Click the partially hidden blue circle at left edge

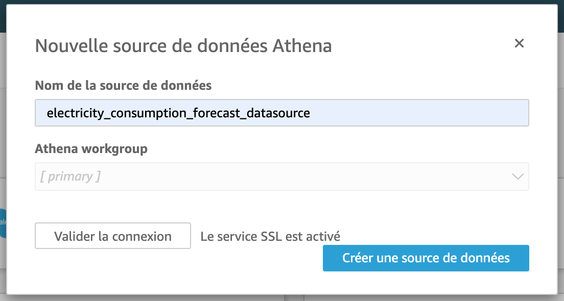coord(3,222)
